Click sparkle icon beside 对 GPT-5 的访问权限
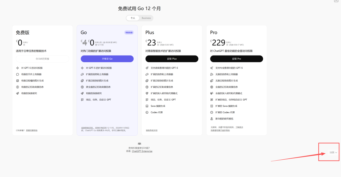 tap(18, 68)
